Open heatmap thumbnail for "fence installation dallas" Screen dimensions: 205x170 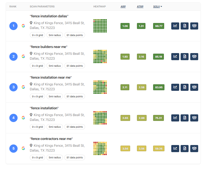(100, 26)
